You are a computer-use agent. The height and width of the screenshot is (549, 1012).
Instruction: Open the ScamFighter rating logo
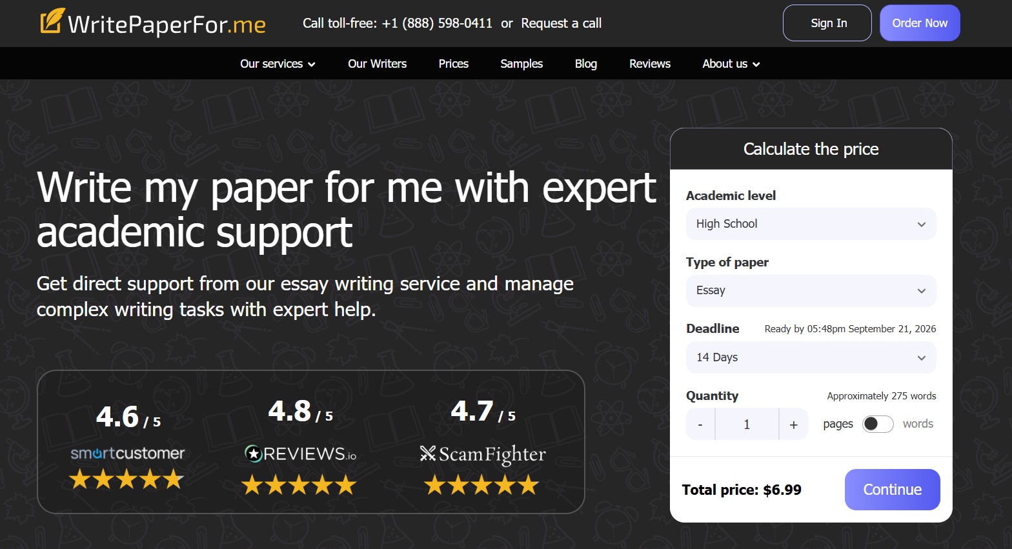(x=483, y=455)
